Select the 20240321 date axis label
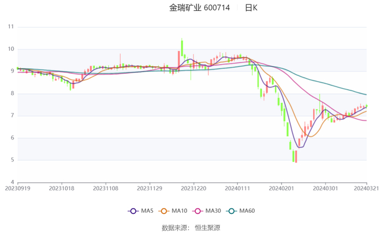The width and height of the screenshot is (382, 233). click(366, 188)
